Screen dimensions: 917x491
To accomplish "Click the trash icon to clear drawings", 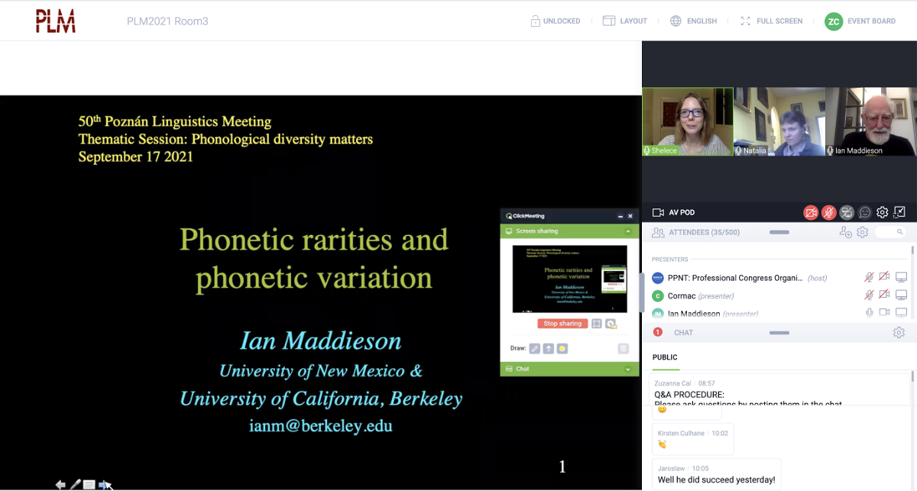I will point(623,348).
